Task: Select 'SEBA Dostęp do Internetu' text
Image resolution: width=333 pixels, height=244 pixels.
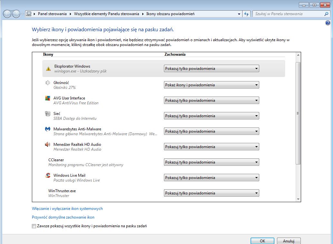Action: [x=75, y=118]
